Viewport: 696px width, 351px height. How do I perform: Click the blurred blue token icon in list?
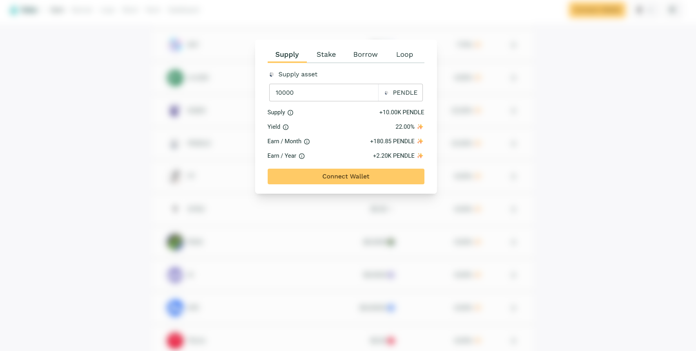tap(175, 308)
